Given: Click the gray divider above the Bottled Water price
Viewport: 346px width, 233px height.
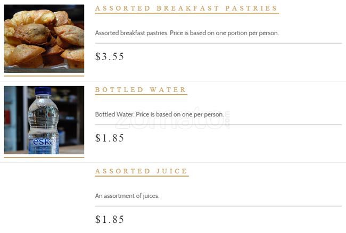Looking at the screenshot, I should 218,124.
